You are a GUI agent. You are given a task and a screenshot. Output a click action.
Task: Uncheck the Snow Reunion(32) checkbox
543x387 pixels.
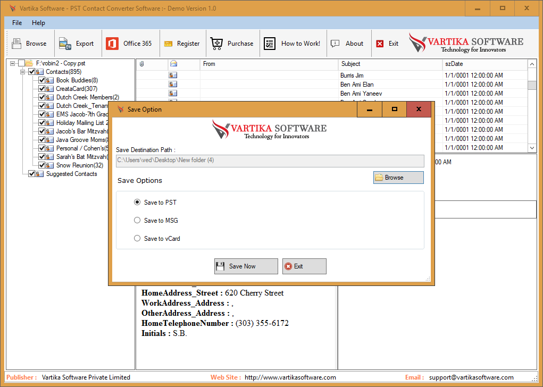tap(41, 165)
